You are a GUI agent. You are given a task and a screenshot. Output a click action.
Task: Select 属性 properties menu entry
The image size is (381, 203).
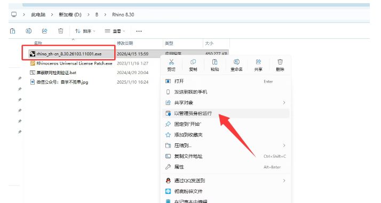click(x=226, y=167)
